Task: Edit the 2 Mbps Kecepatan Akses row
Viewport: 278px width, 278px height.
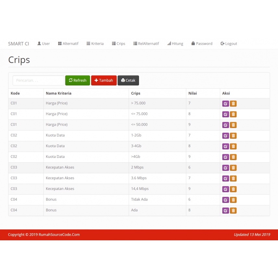Action: point(225,168)
